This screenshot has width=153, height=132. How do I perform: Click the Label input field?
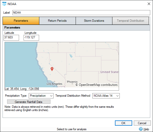(x=81, y=13)
